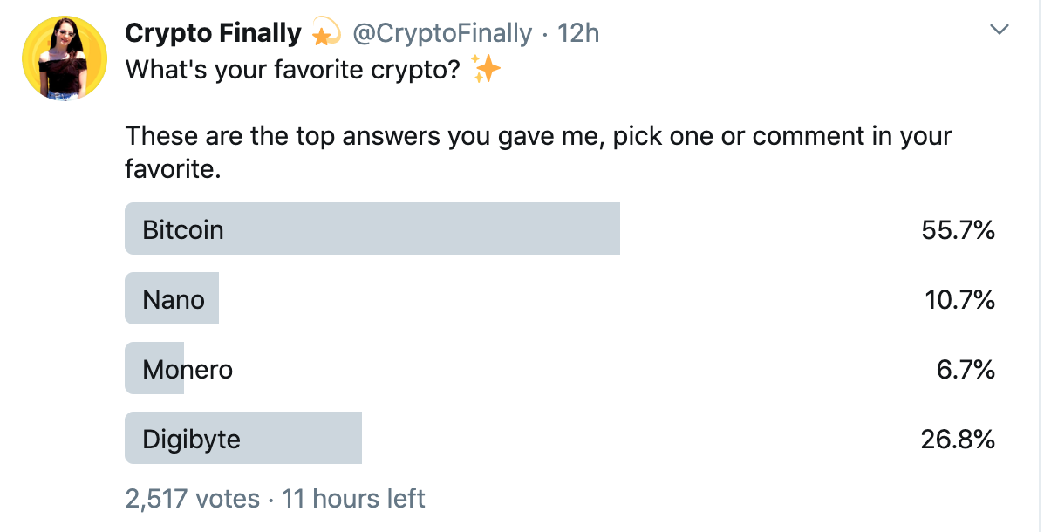Image resolution: width=1044 pixels, height=532 pixels.
Task: Select the Nano poll option
Action: (174, 299)
